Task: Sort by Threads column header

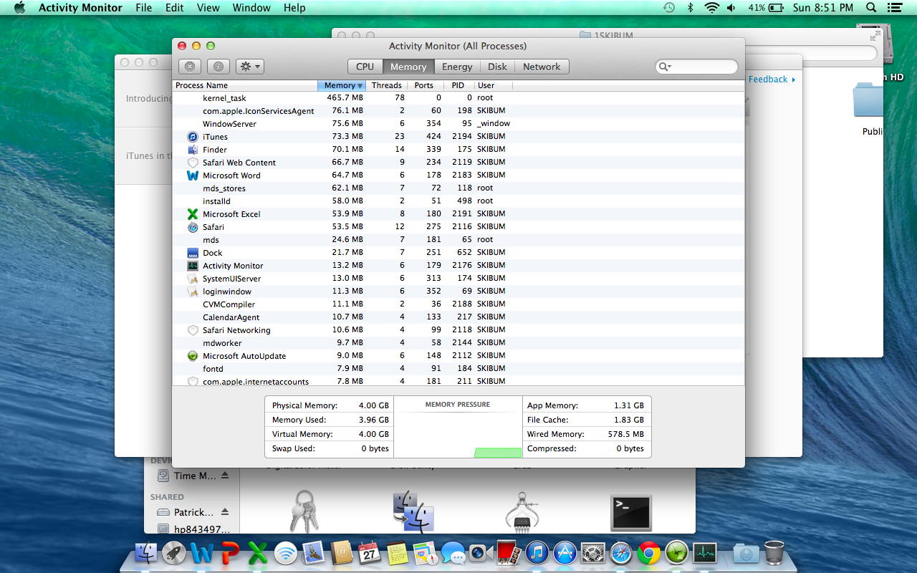Action: pyautogui.click(x=387, y=85)
